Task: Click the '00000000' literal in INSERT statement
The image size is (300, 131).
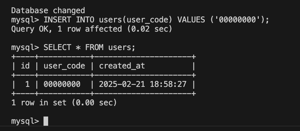Action: pos(237,20)
